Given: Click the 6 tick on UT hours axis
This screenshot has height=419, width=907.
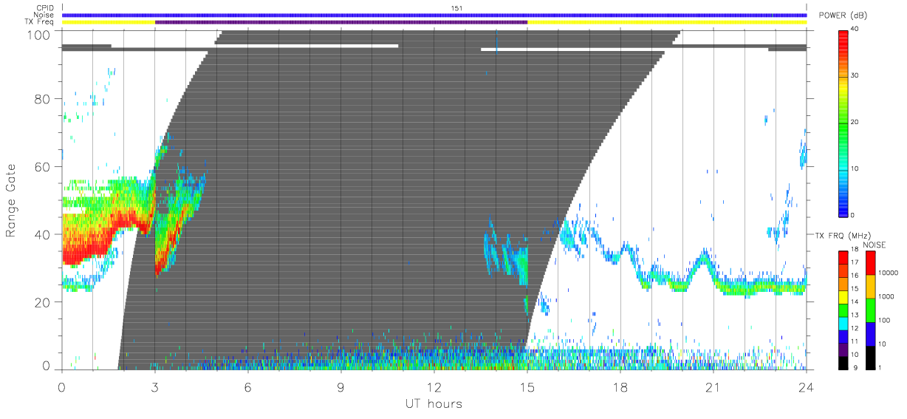Looking at the screenshot, I should click(248, 386).
